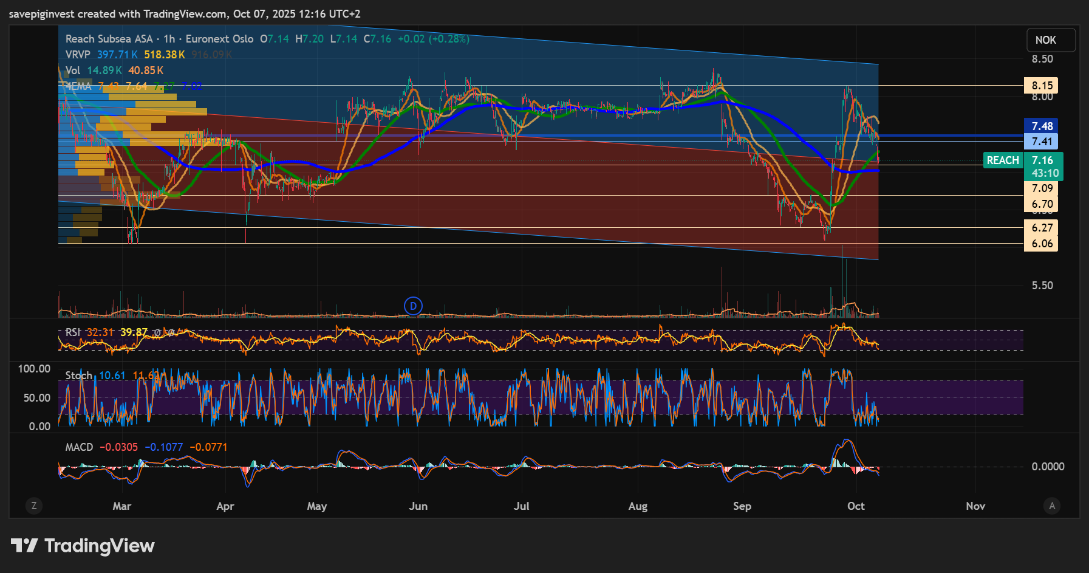Screen dimensions: 1089x573
Task: Click the Reach Subsea ASA symbol title
Action: pos(109,39)
